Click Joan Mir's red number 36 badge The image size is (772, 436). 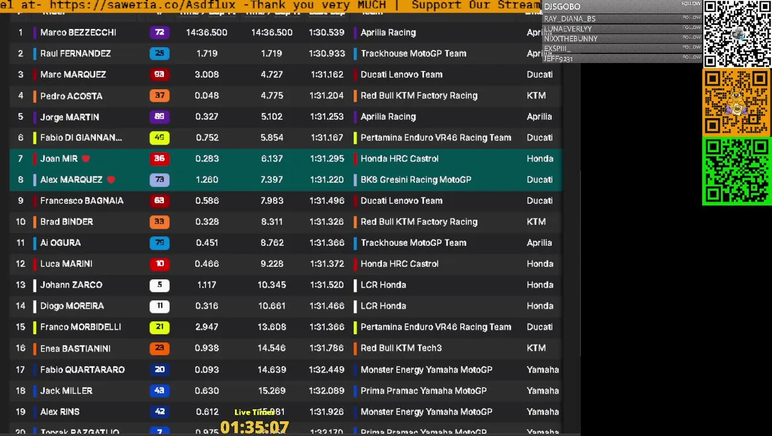click(x=159, y=159)
